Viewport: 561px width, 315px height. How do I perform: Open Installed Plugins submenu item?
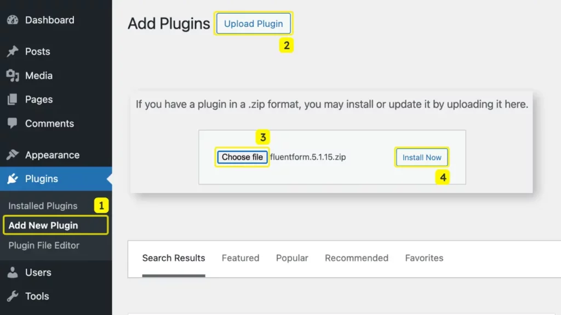[43, 206]
